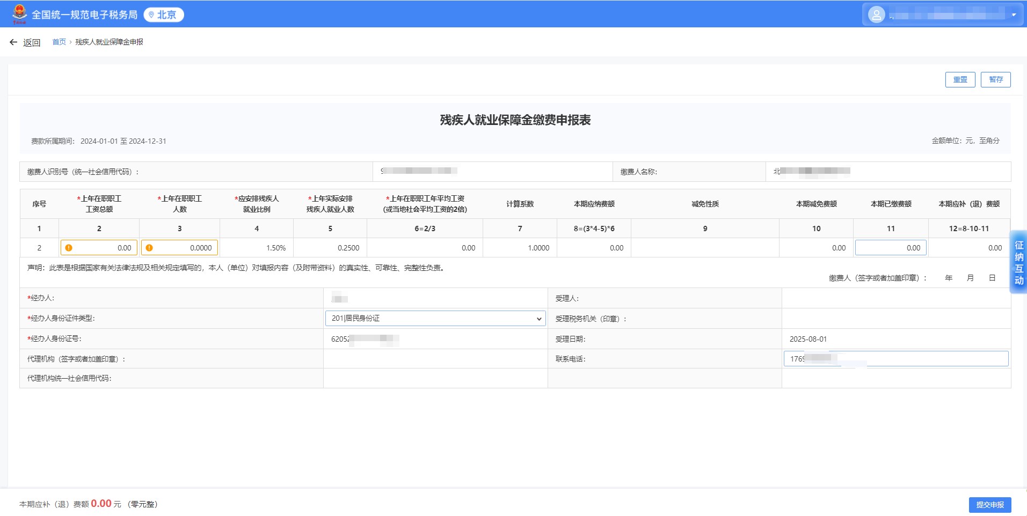1027x516 pixels.
Task: Go to 首页 via breadcrumb
Action: click(x=59, y=42)
